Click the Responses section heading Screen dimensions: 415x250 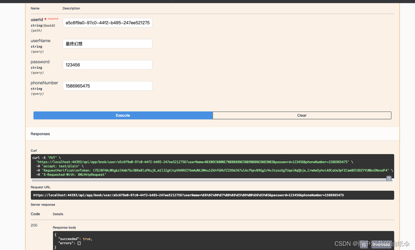40,134
